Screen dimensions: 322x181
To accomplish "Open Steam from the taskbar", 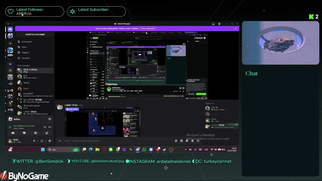I will tap(164, 150).
